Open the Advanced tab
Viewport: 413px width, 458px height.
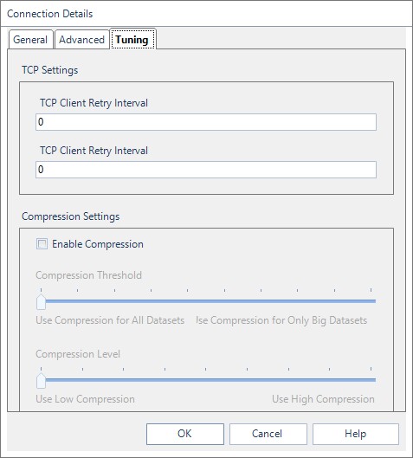pos(81,39)
